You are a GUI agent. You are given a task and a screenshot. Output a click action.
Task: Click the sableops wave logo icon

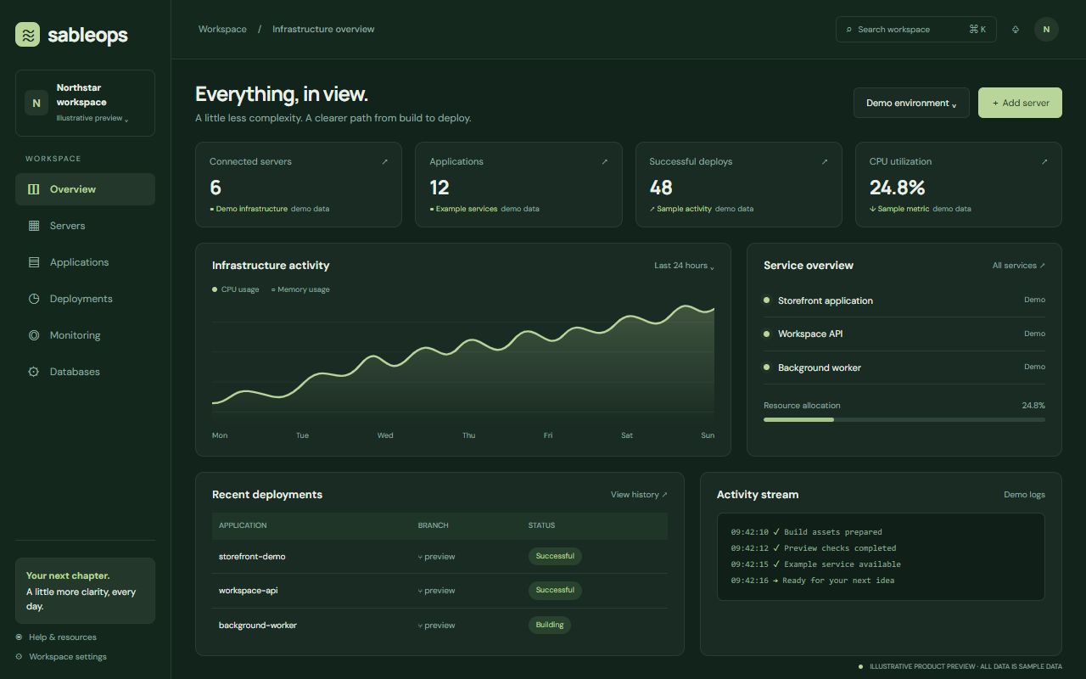coord(27,35)
